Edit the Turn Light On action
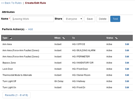 (127, 87)
